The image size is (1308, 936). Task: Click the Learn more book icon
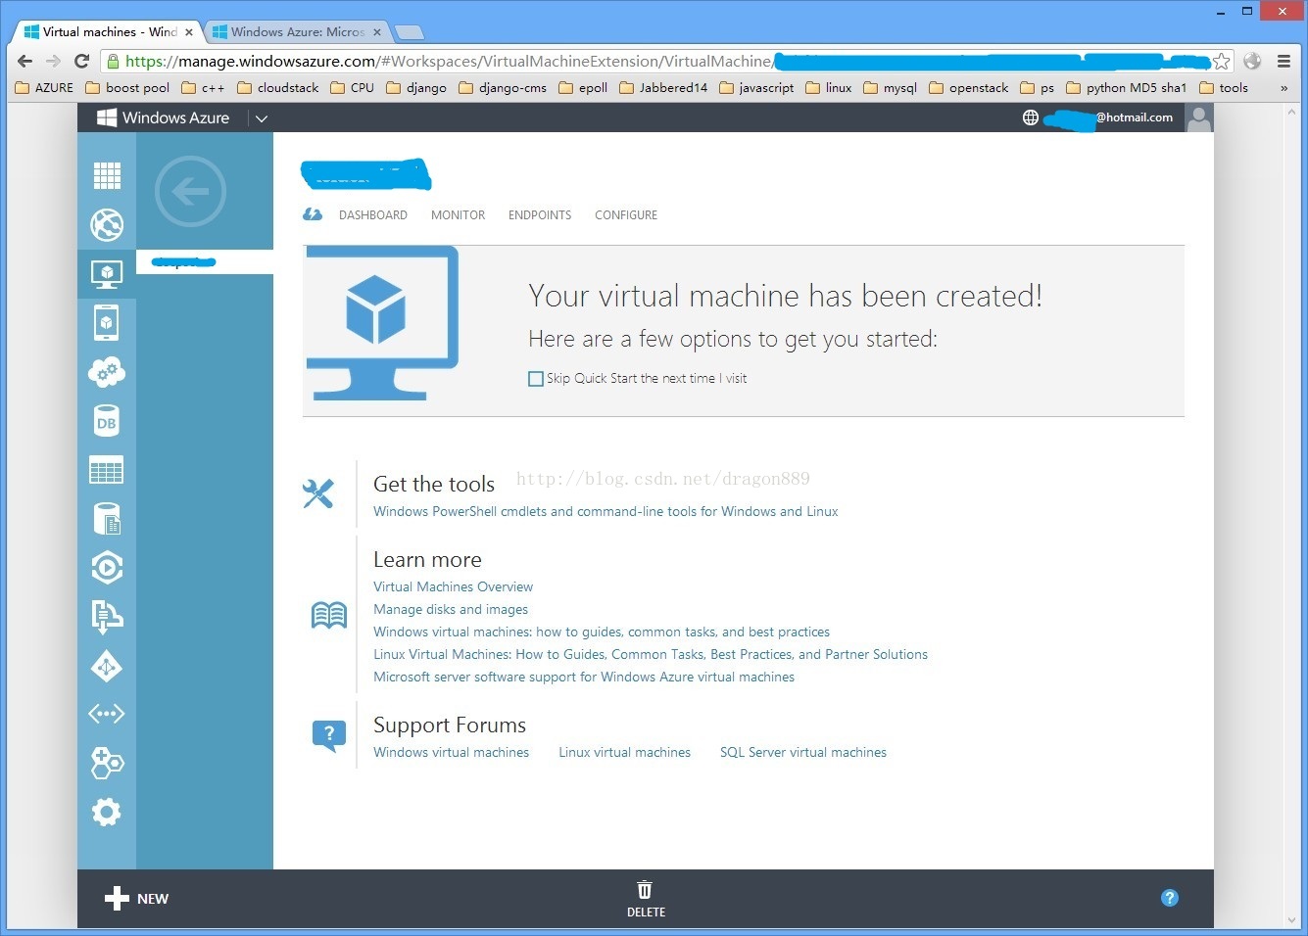pos(329,615)
